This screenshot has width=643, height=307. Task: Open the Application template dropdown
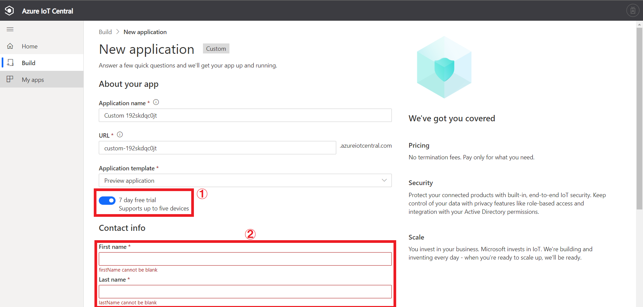point(245,180)
